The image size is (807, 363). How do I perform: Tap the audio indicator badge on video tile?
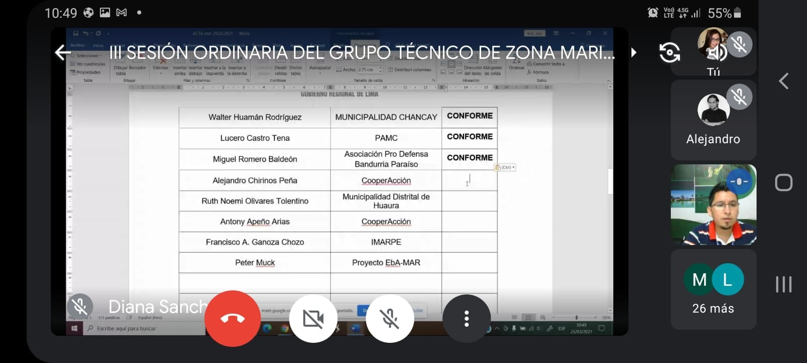click(739, 181)
